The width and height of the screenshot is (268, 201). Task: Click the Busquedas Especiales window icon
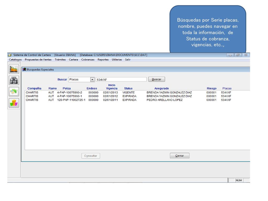(24, 69)
